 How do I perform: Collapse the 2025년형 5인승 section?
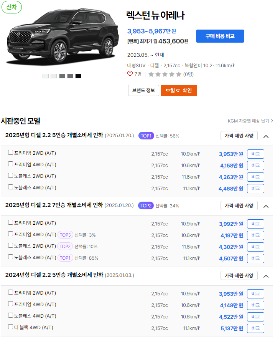[x=266, y=136]
